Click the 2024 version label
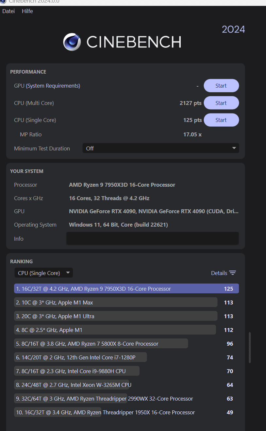 233,29
